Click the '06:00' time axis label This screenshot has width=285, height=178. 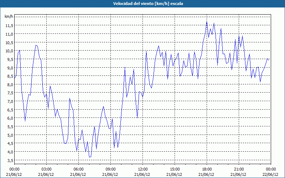pos(78,169)
